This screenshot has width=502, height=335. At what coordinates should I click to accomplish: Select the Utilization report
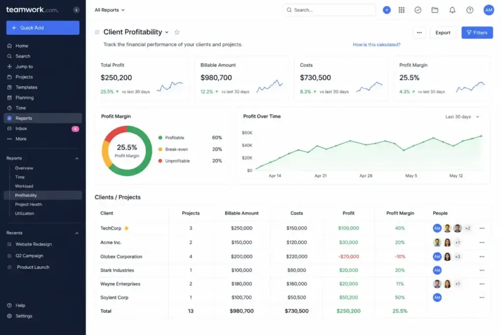[x=25, y=213]
